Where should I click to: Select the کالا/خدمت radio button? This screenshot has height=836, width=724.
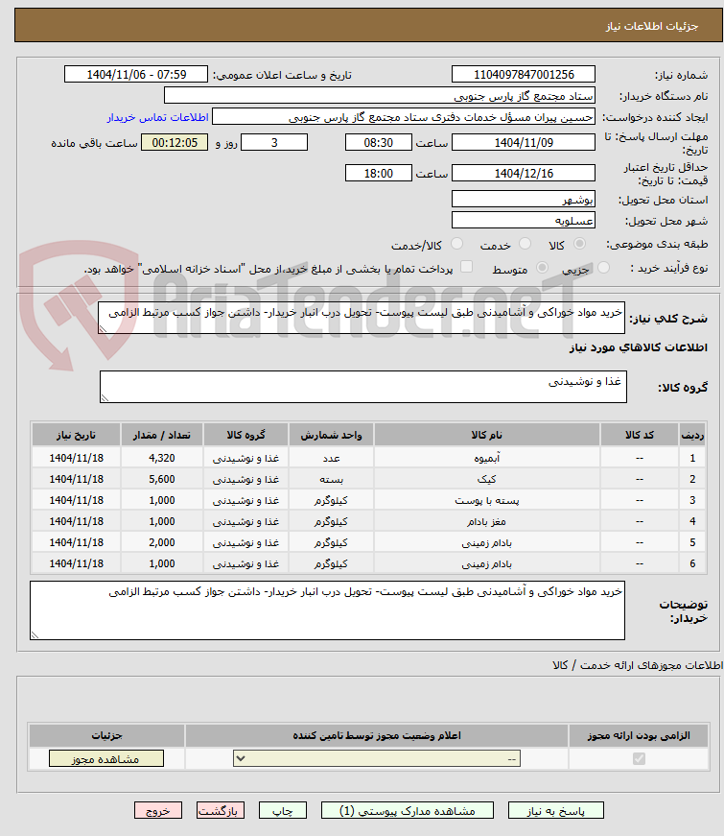pyautogui.click(x=456, y=244)
